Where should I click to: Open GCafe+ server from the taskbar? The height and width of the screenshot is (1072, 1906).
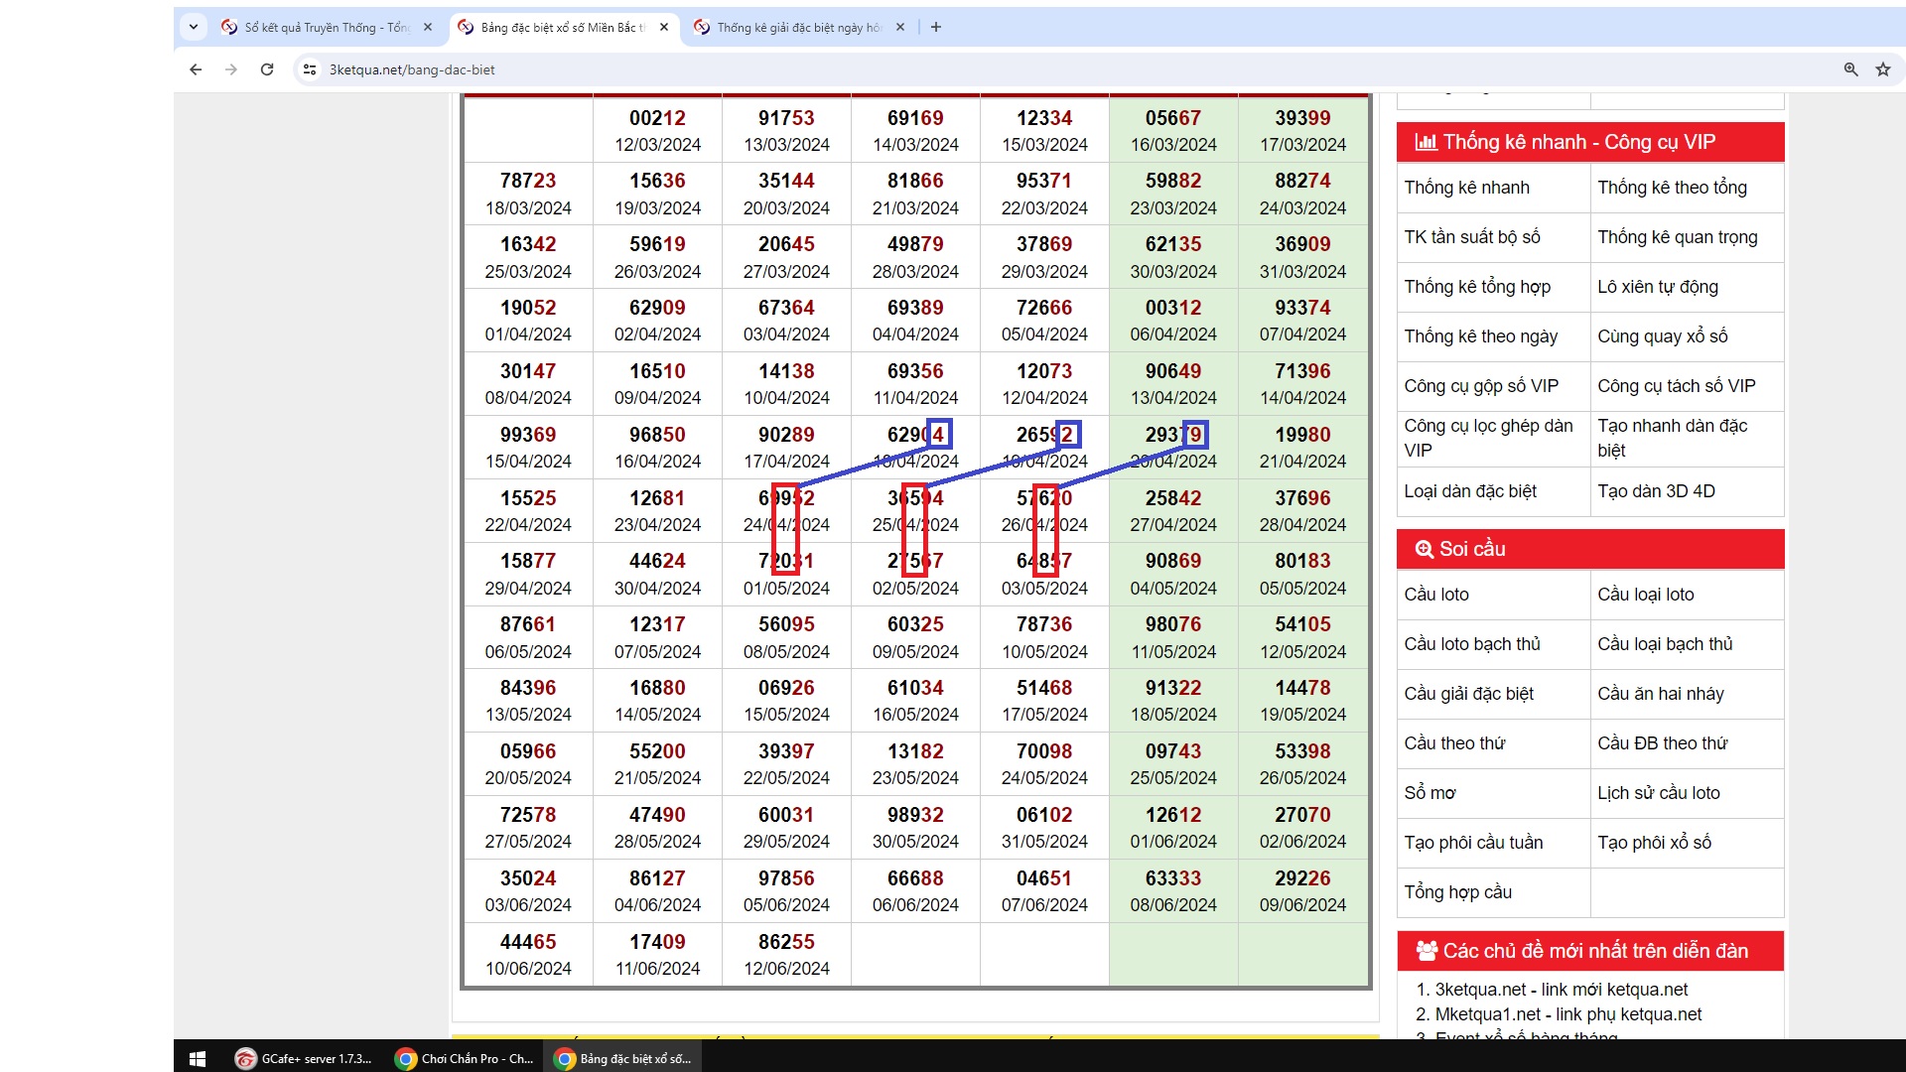305,1058
